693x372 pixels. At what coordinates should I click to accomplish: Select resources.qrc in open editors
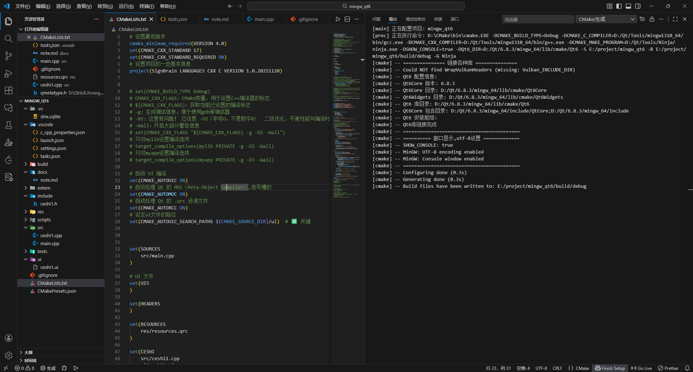point(61,77)
